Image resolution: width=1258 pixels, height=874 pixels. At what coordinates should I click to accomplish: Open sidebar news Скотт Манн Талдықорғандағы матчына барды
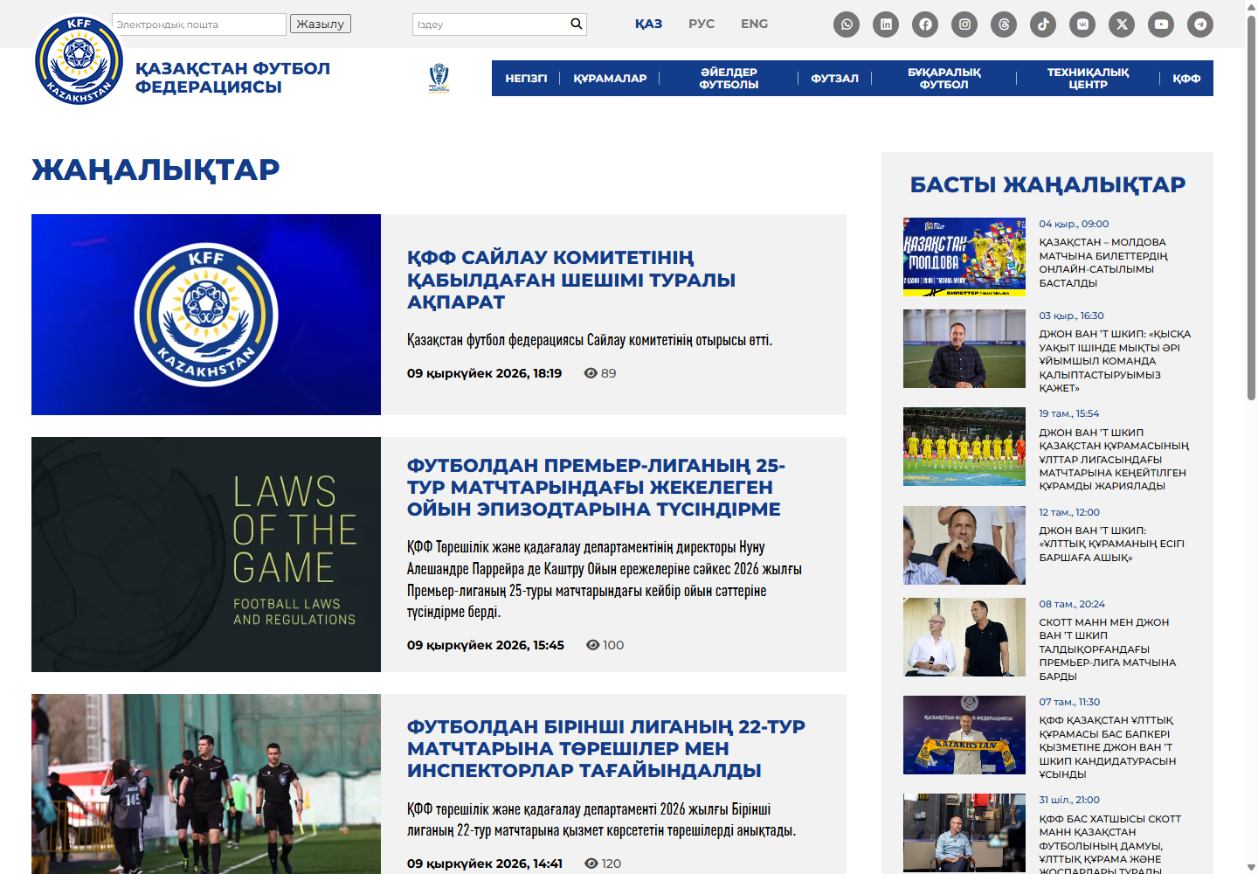click(x=1108, y=649)
